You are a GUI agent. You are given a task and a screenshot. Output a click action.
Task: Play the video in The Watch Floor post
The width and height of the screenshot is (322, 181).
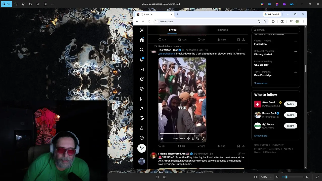tap(162, 139)
